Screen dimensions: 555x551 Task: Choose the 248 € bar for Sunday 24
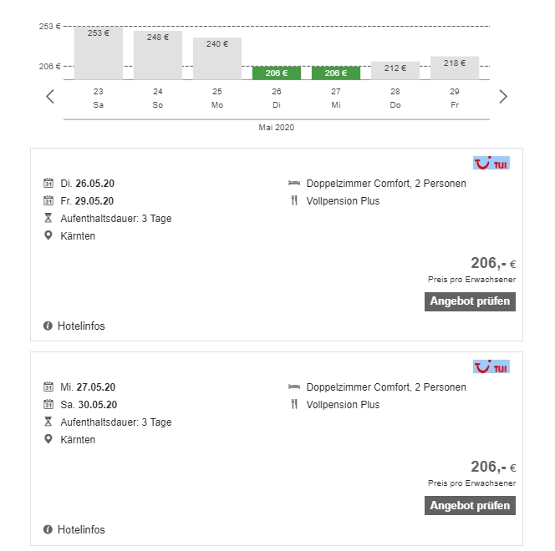[x=158, y=55]
